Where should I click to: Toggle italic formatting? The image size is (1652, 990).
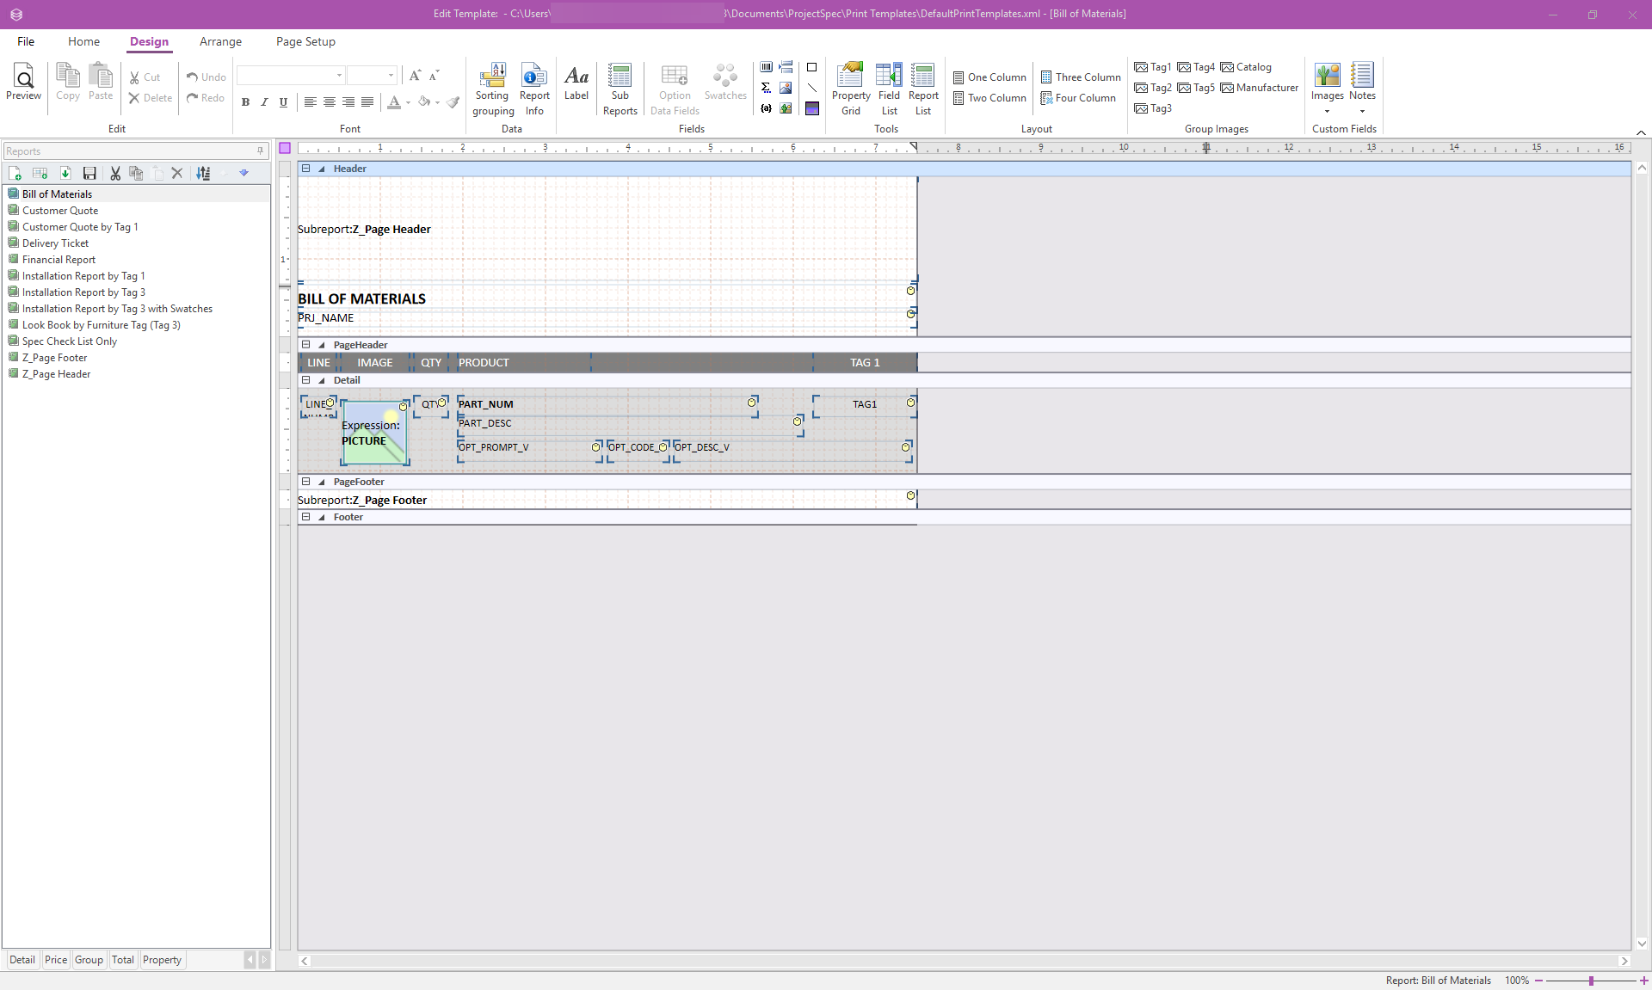264,102
